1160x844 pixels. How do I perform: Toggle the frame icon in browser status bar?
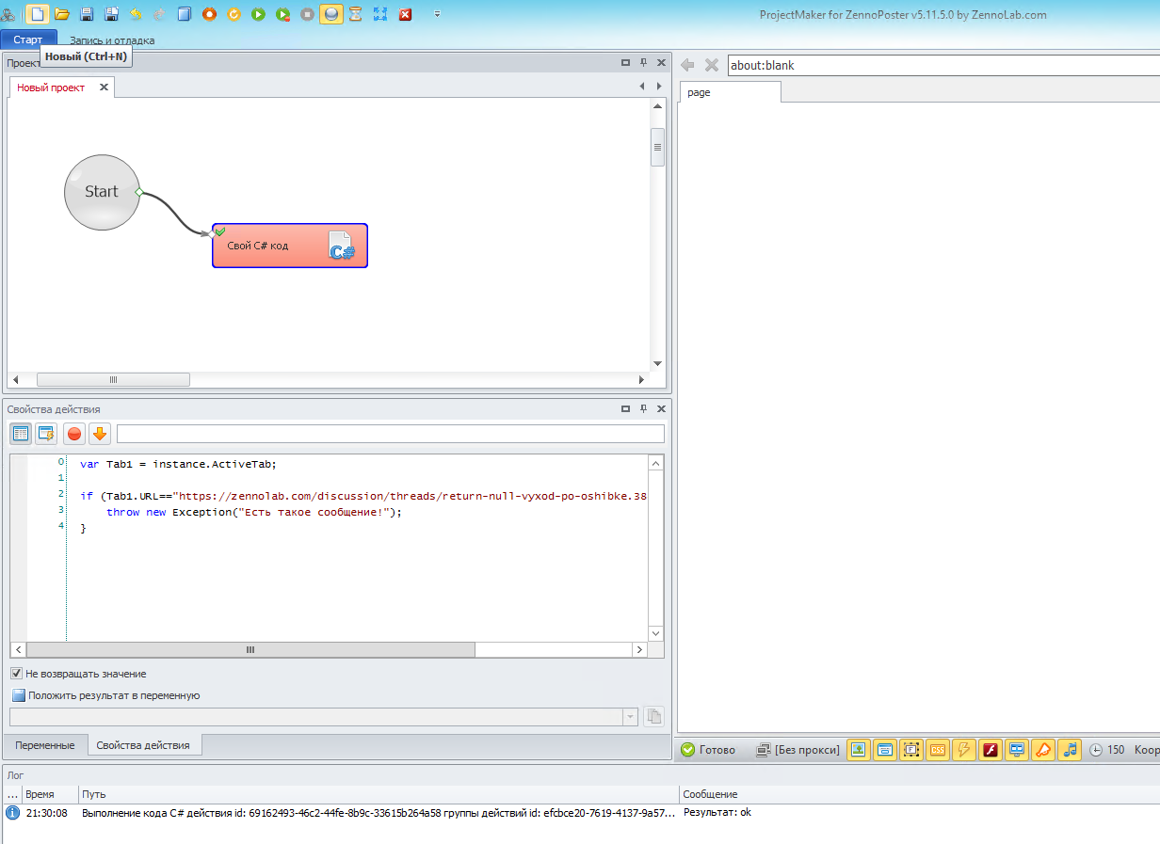[x=910, y=750]
